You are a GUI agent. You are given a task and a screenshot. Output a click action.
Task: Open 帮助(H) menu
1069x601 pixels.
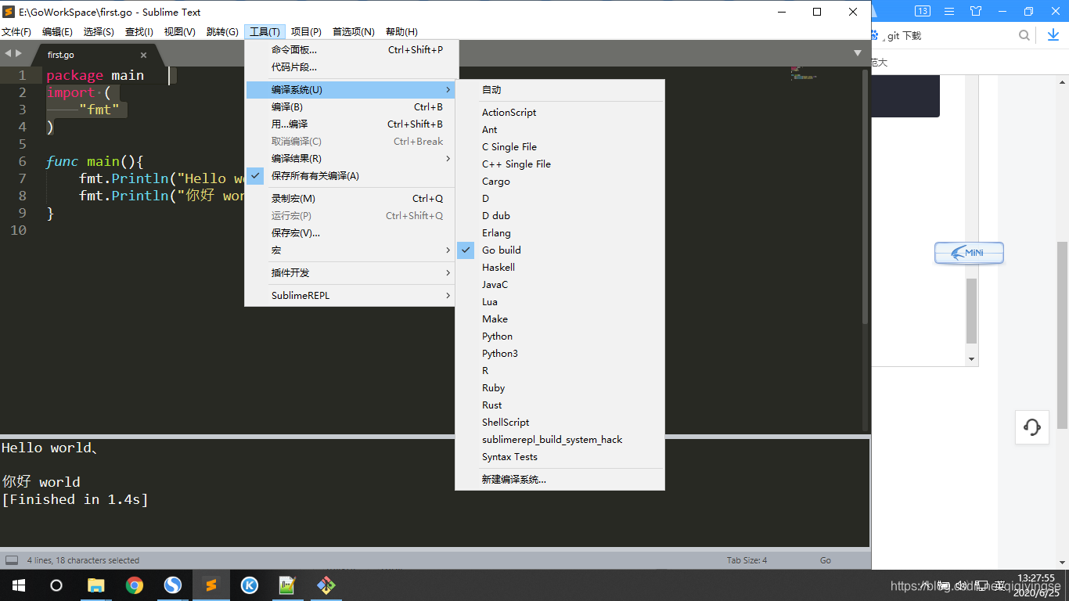click(x=401, y=32)
